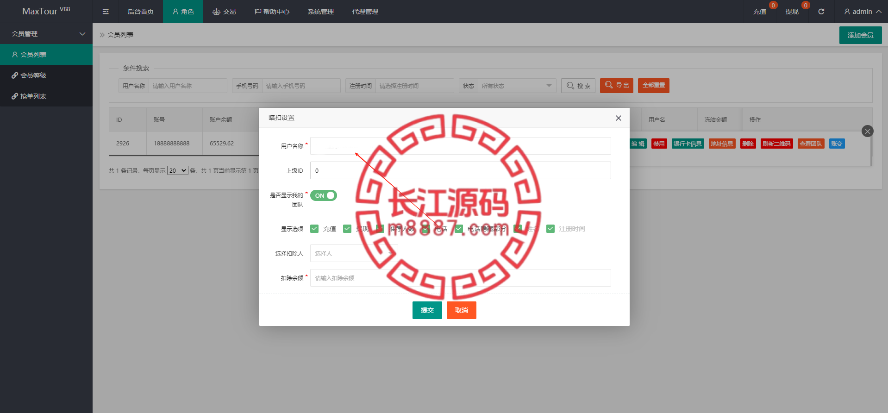
Task: Uncheck the 姓名 display option checkbox
Action: pyautogui.click(x=518, y=229)
